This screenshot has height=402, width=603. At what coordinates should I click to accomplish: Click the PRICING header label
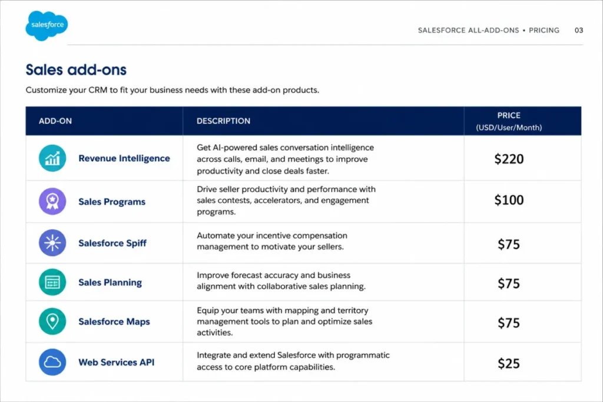click(x=544, y=31)
